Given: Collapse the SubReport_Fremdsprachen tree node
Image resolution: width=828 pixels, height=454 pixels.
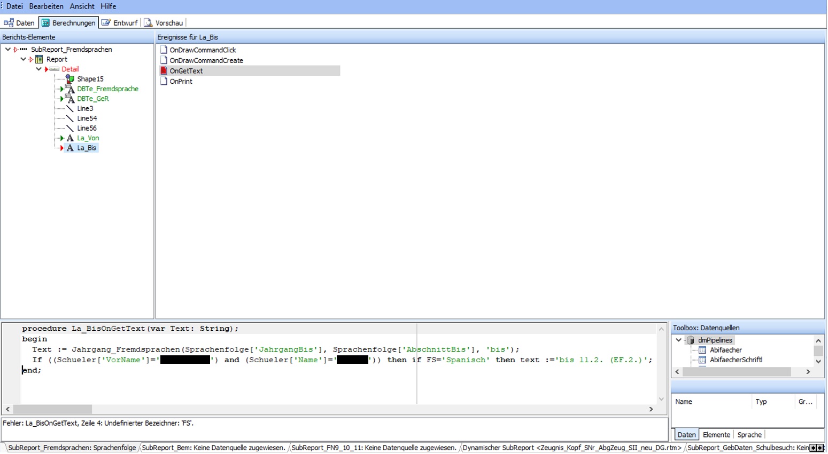Looking at the screenshot, I should click(8, 50).
